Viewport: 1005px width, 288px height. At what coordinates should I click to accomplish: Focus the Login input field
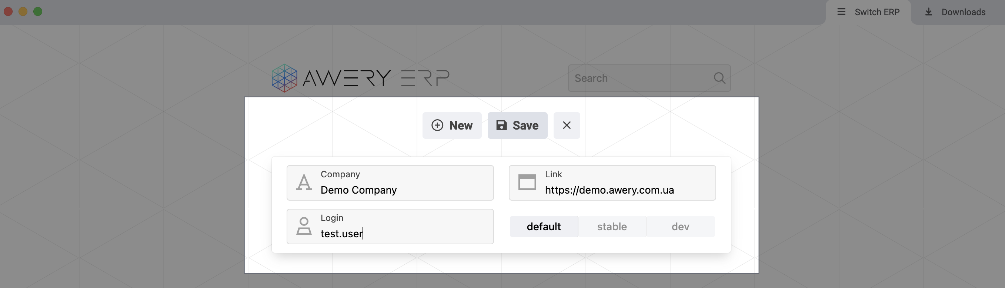click(390, 226)
